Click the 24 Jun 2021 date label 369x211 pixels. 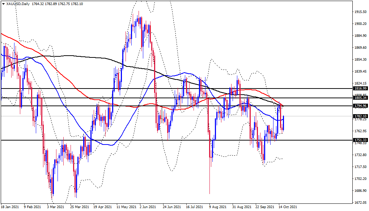click(x=172, y=207)
